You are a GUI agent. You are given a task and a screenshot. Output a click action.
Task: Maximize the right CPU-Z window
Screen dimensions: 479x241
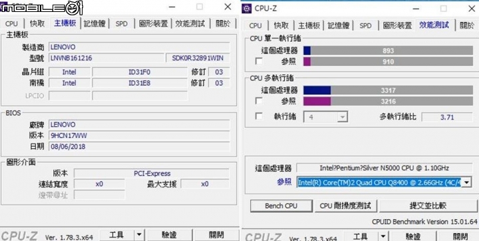pos(444,9)
